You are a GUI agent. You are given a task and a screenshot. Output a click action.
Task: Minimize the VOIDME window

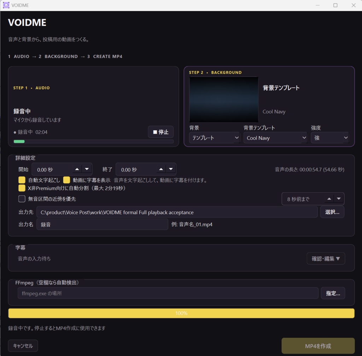click(318, 5)
